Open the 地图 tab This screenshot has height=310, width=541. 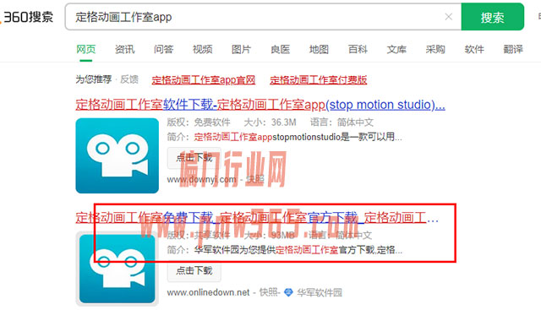click(x=319, y=49)
